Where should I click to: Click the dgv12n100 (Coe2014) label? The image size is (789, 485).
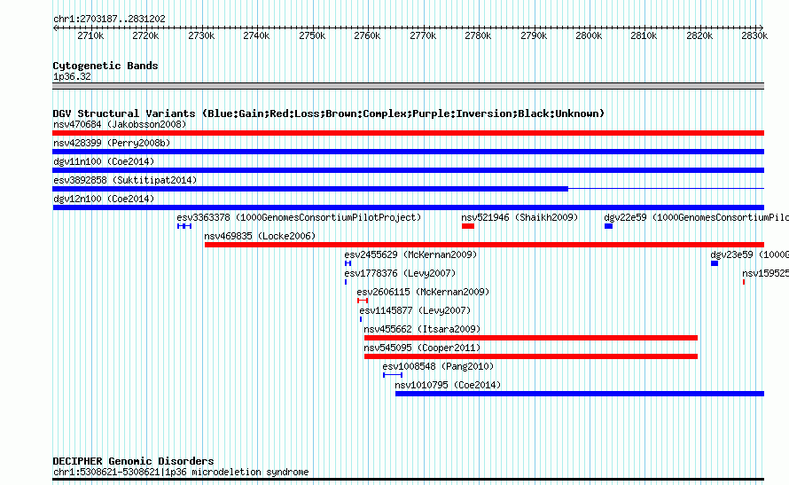(104, 199)
